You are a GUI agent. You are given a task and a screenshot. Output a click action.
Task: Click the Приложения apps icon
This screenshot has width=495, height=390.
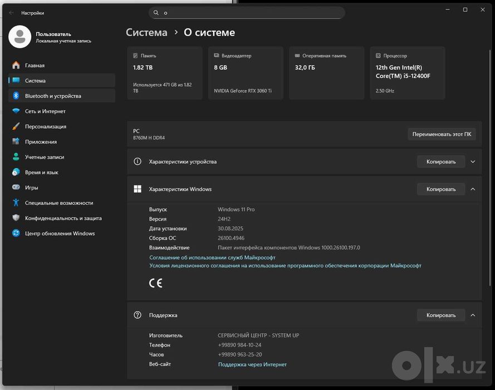click(16, 142)
